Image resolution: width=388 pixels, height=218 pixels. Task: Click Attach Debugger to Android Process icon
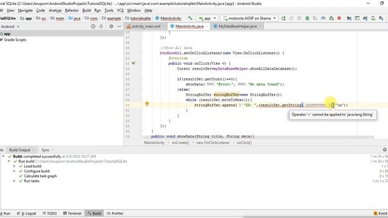[x=332, y=18]
